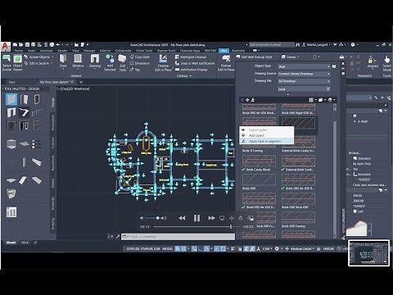Viewport: 393px width, 295px height.
Task: Click the Add Object icon in Styles Browser toolbar
Action: [247, 100]
